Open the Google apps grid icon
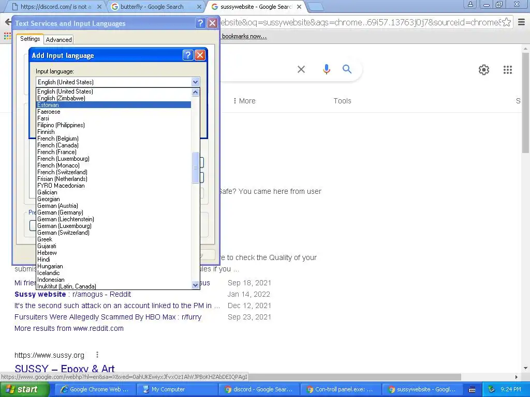This screenshot has height=397, width=530. (507, 70)
